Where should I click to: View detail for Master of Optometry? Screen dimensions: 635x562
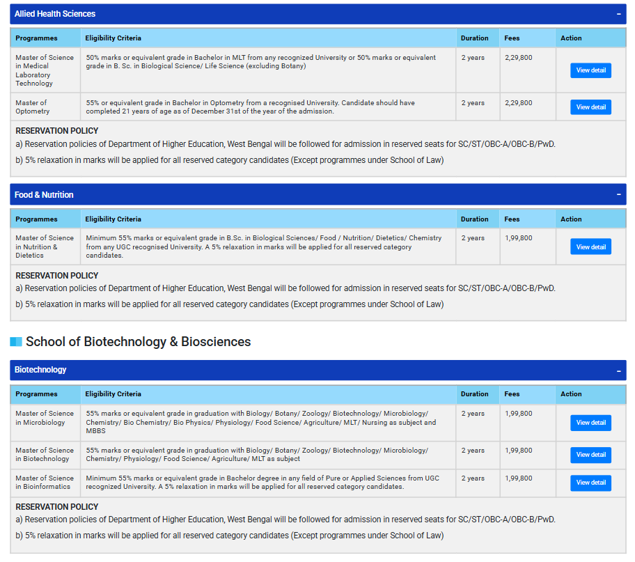pyautogui.click(x=590, y=107)
